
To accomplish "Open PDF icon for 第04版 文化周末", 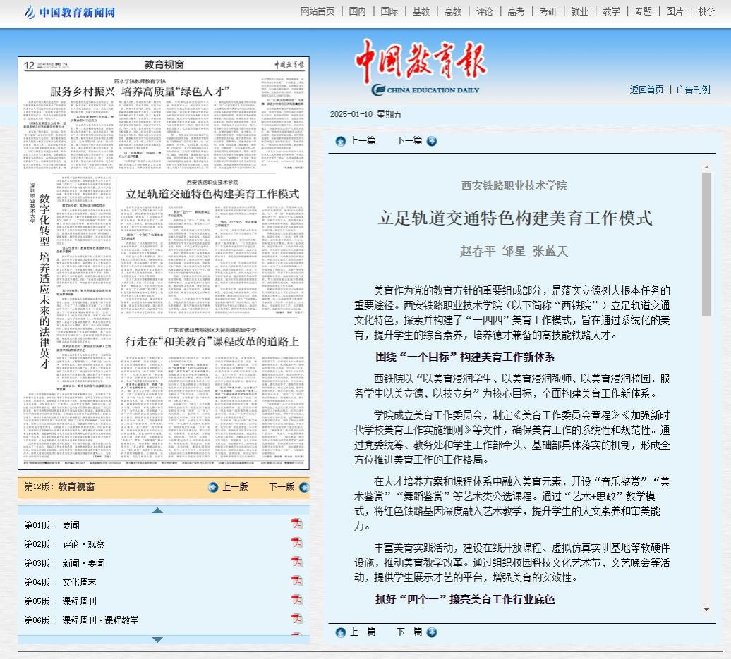I will 297,581.
